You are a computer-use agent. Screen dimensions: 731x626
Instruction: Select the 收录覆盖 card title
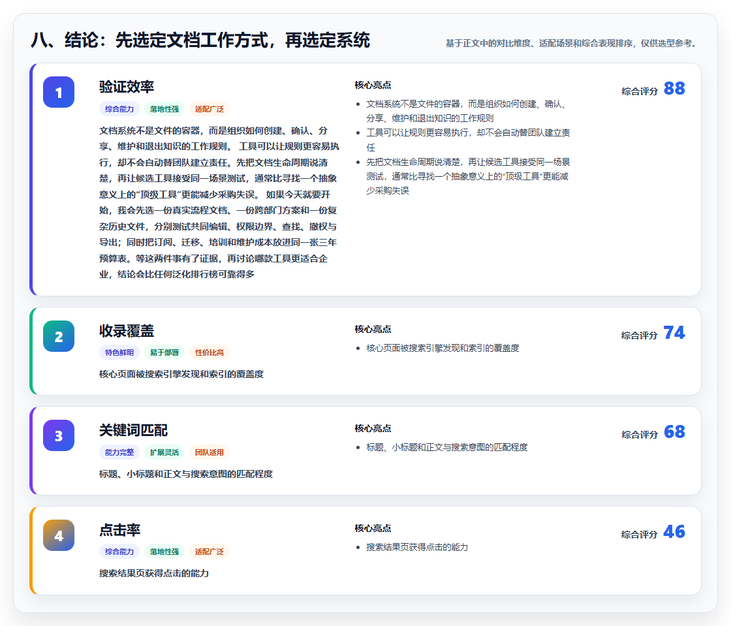127,331
